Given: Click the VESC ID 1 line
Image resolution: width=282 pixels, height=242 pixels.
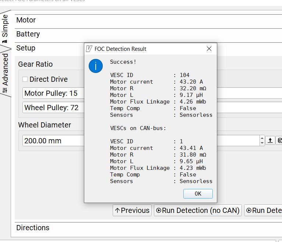Looking at the screenshot, I should pyautogui.click(x=147, y=141).
